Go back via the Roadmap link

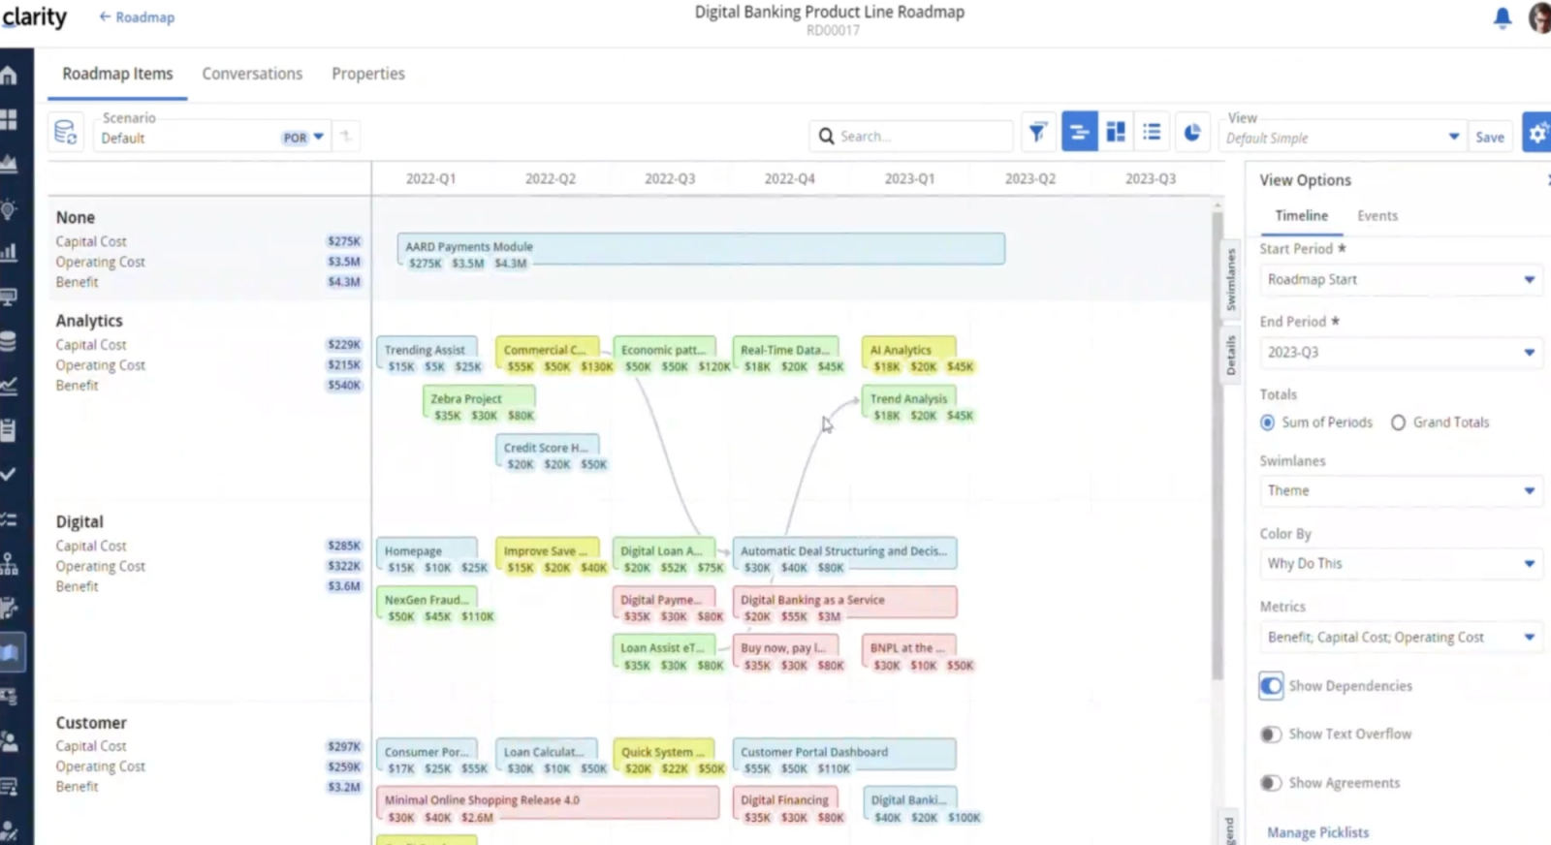pyautogui.click(x=137, y=17)
